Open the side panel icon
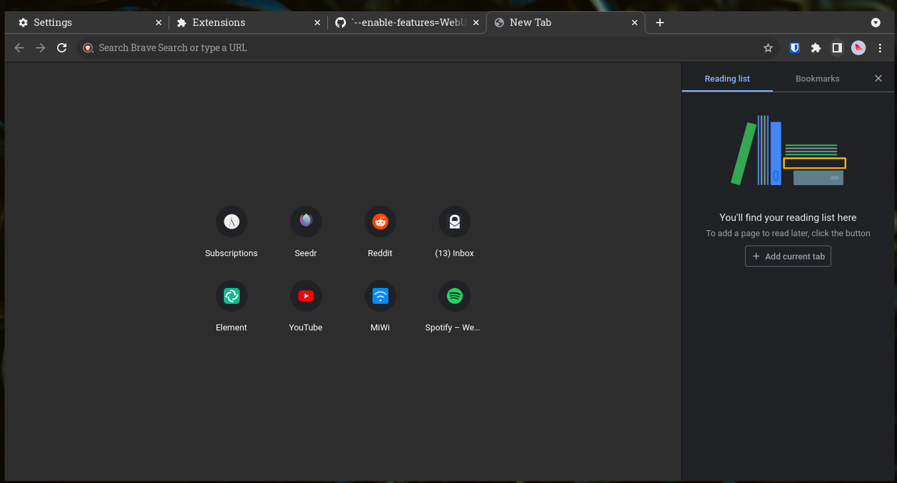Image resolution: width=897 pixels, height=483 pixels. pyautogui.click(x=837, y=48)
